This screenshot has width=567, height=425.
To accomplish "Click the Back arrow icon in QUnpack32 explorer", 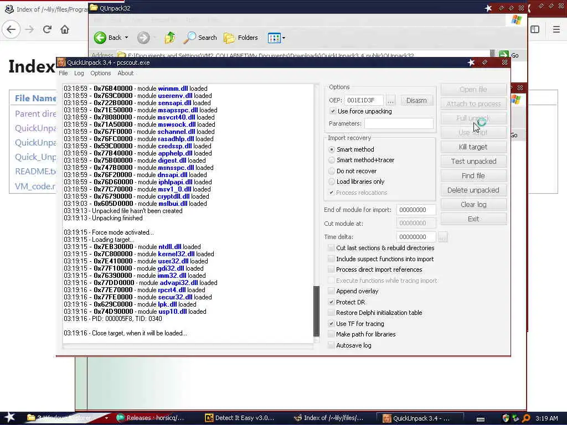I will (100, 38).
